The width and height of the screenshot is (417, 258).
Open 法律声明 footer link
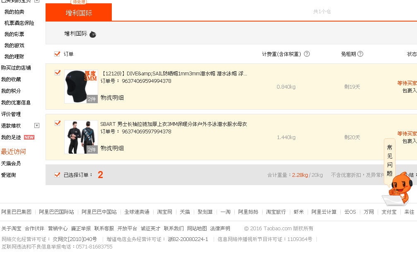[x=220, y=229]
